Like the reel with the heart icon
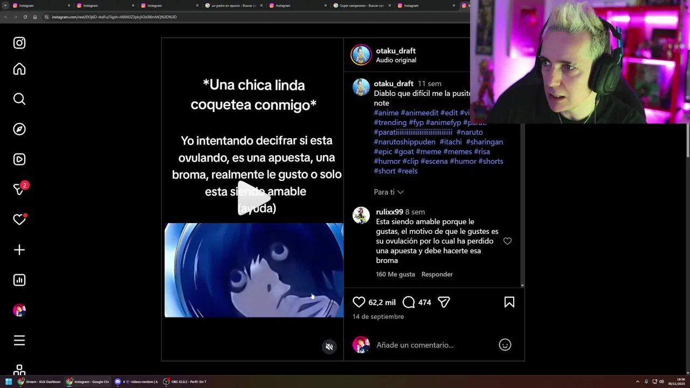The image size is (690, 388). pyautogui.click(x=359, y=302)
